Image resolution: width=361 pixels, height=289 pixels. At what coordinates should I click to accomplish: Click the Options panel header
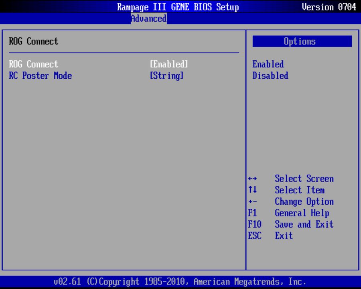click(x=302, y=41)
